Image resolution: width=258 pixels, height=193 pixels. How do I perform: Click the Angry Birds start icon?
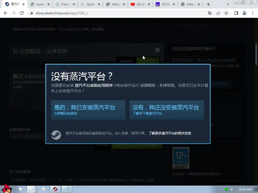(7, 189)
